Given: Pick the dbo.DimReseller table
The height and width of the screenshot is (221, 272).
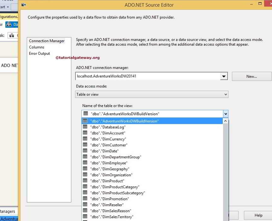Looking at the screenshot, I should [x=152, y=205].
